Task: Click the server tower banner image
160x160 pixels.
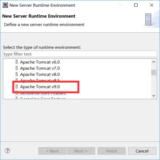Action: (148, 20)
